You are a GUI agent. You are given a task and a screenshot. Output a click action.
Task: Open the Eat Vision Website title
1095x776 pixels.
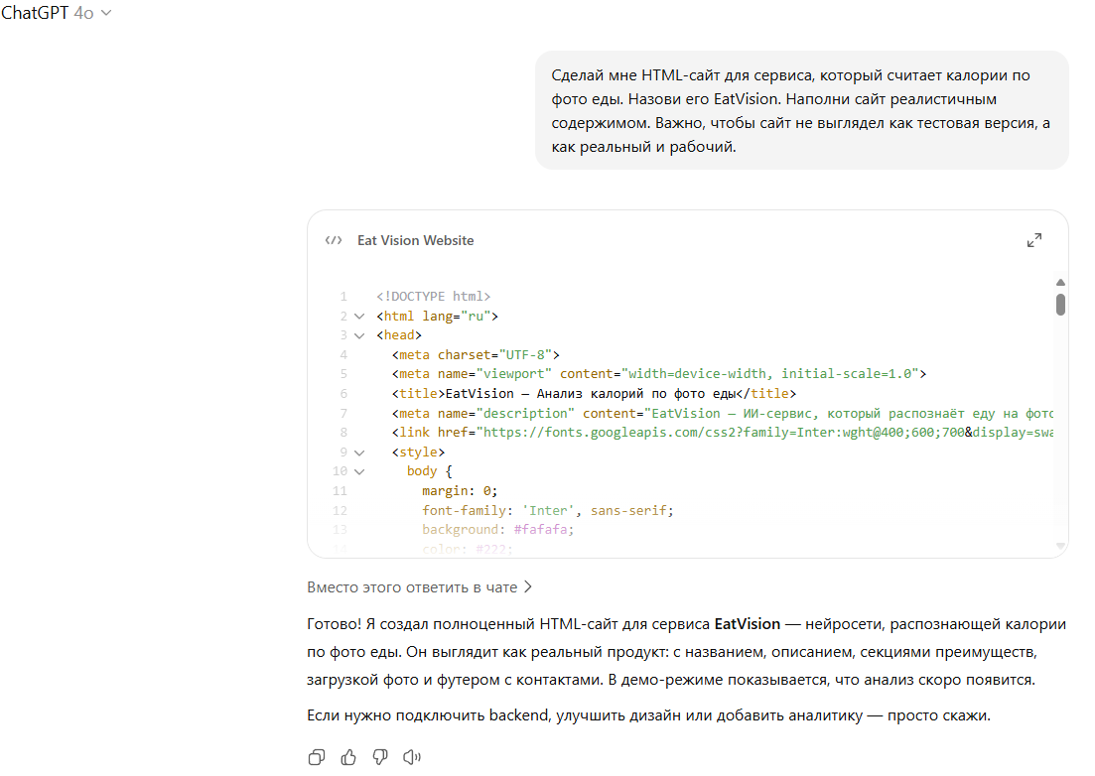(416, 240)
